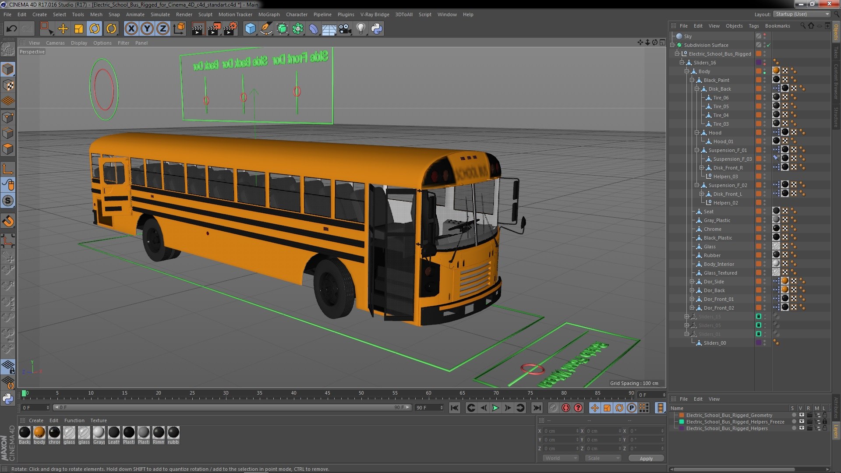
Task: Add a light object
Action: [360, 29]
